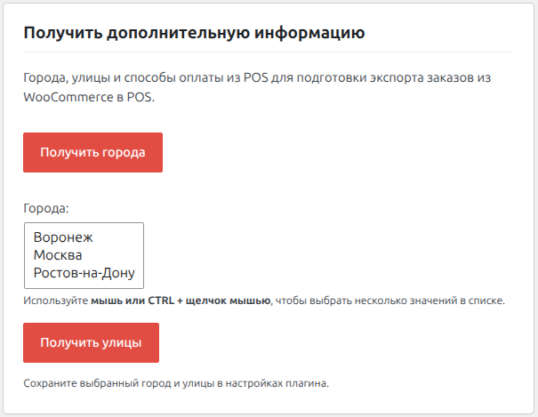Click the hint text about CTRL + щелчок мышью
Image resolution: width=538 pixels, height=417 pixels.
[x=264, y=301]
